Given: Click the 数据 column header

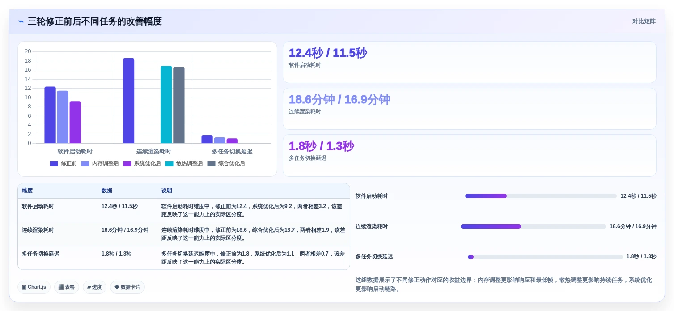Looking at the screenshot, I should pos(107,191).
